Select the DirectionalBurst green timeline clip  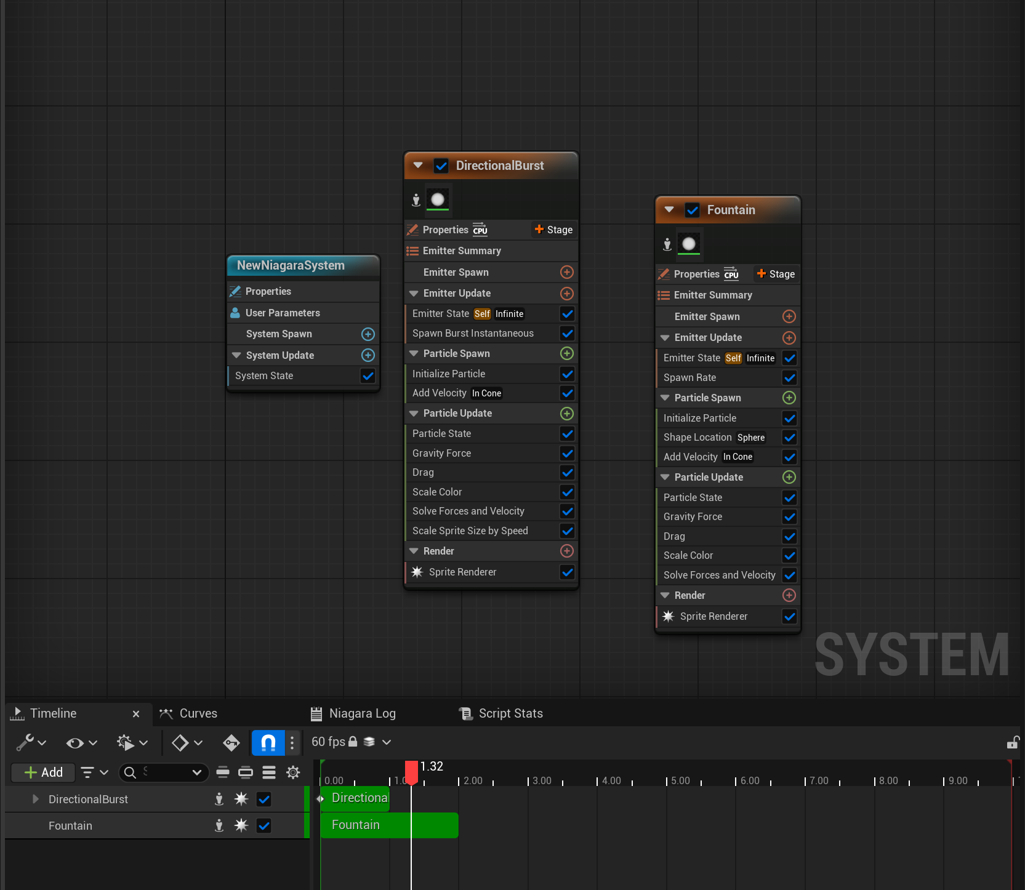355,798
